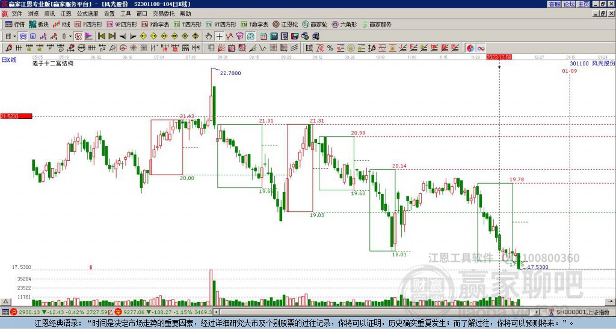616x329 pixels.
Task: Open the 江恩 menu
Action: (66, 14)
